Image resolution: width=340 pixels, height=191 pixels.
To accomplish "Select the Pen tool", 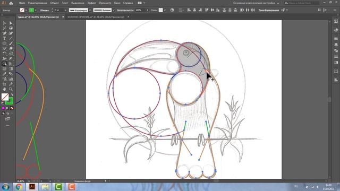I will click(4, 33).
